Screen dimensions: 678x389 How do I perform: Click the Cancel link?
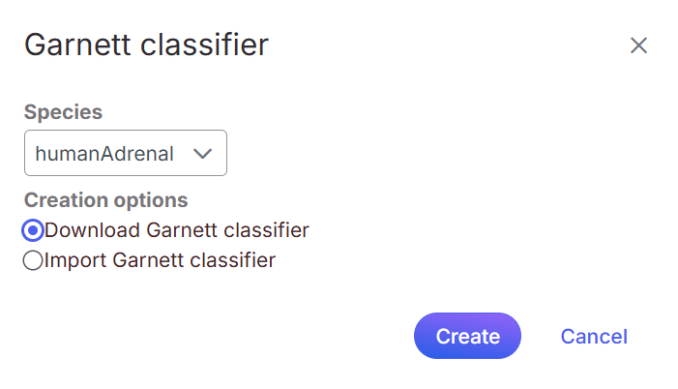tap(594, 337)
